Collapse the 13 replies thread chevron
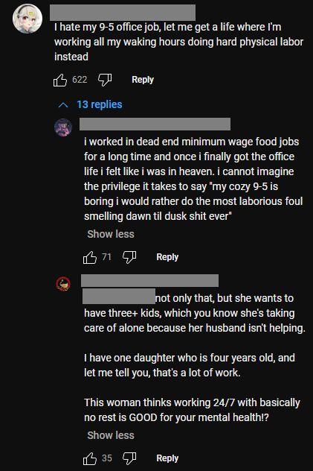The width and height of the screenshot is (313, 471). pos(63,105)
